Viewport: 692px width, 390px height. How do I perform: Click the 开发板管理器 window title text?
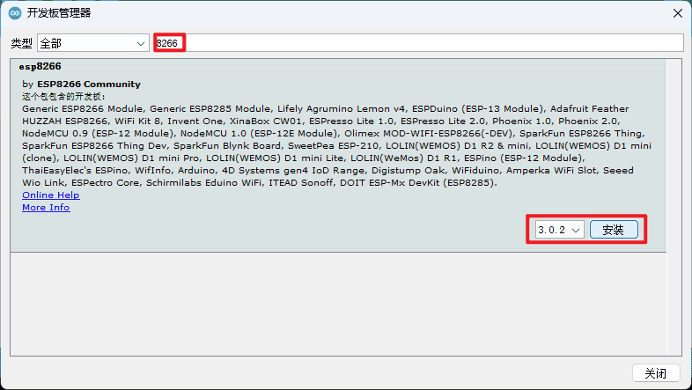(59, 13)
